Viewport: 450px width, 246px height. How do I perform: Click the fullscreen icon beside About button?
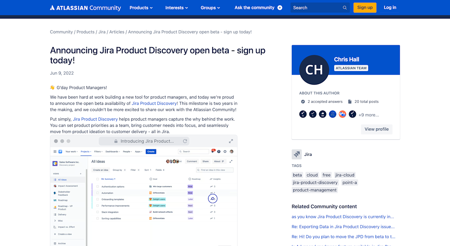tap(231, 161)
